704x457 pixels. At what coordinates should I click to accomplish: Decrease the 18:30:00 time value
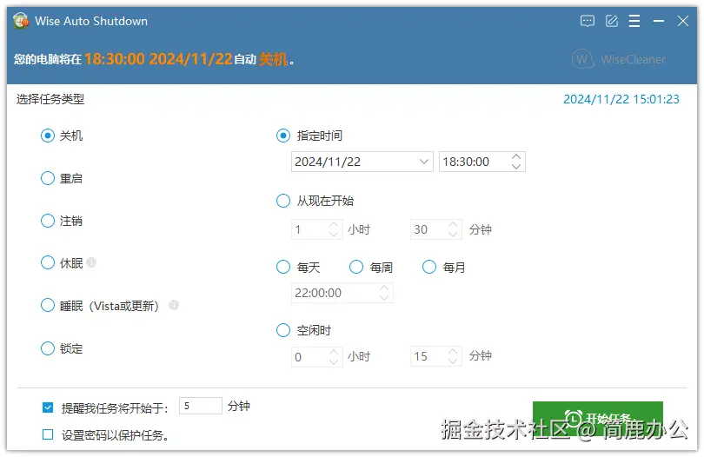(516, 167)
